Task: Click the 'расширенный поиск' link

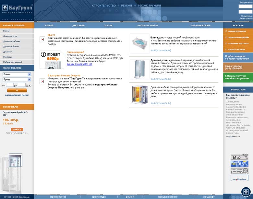Action: coord(17,95)
